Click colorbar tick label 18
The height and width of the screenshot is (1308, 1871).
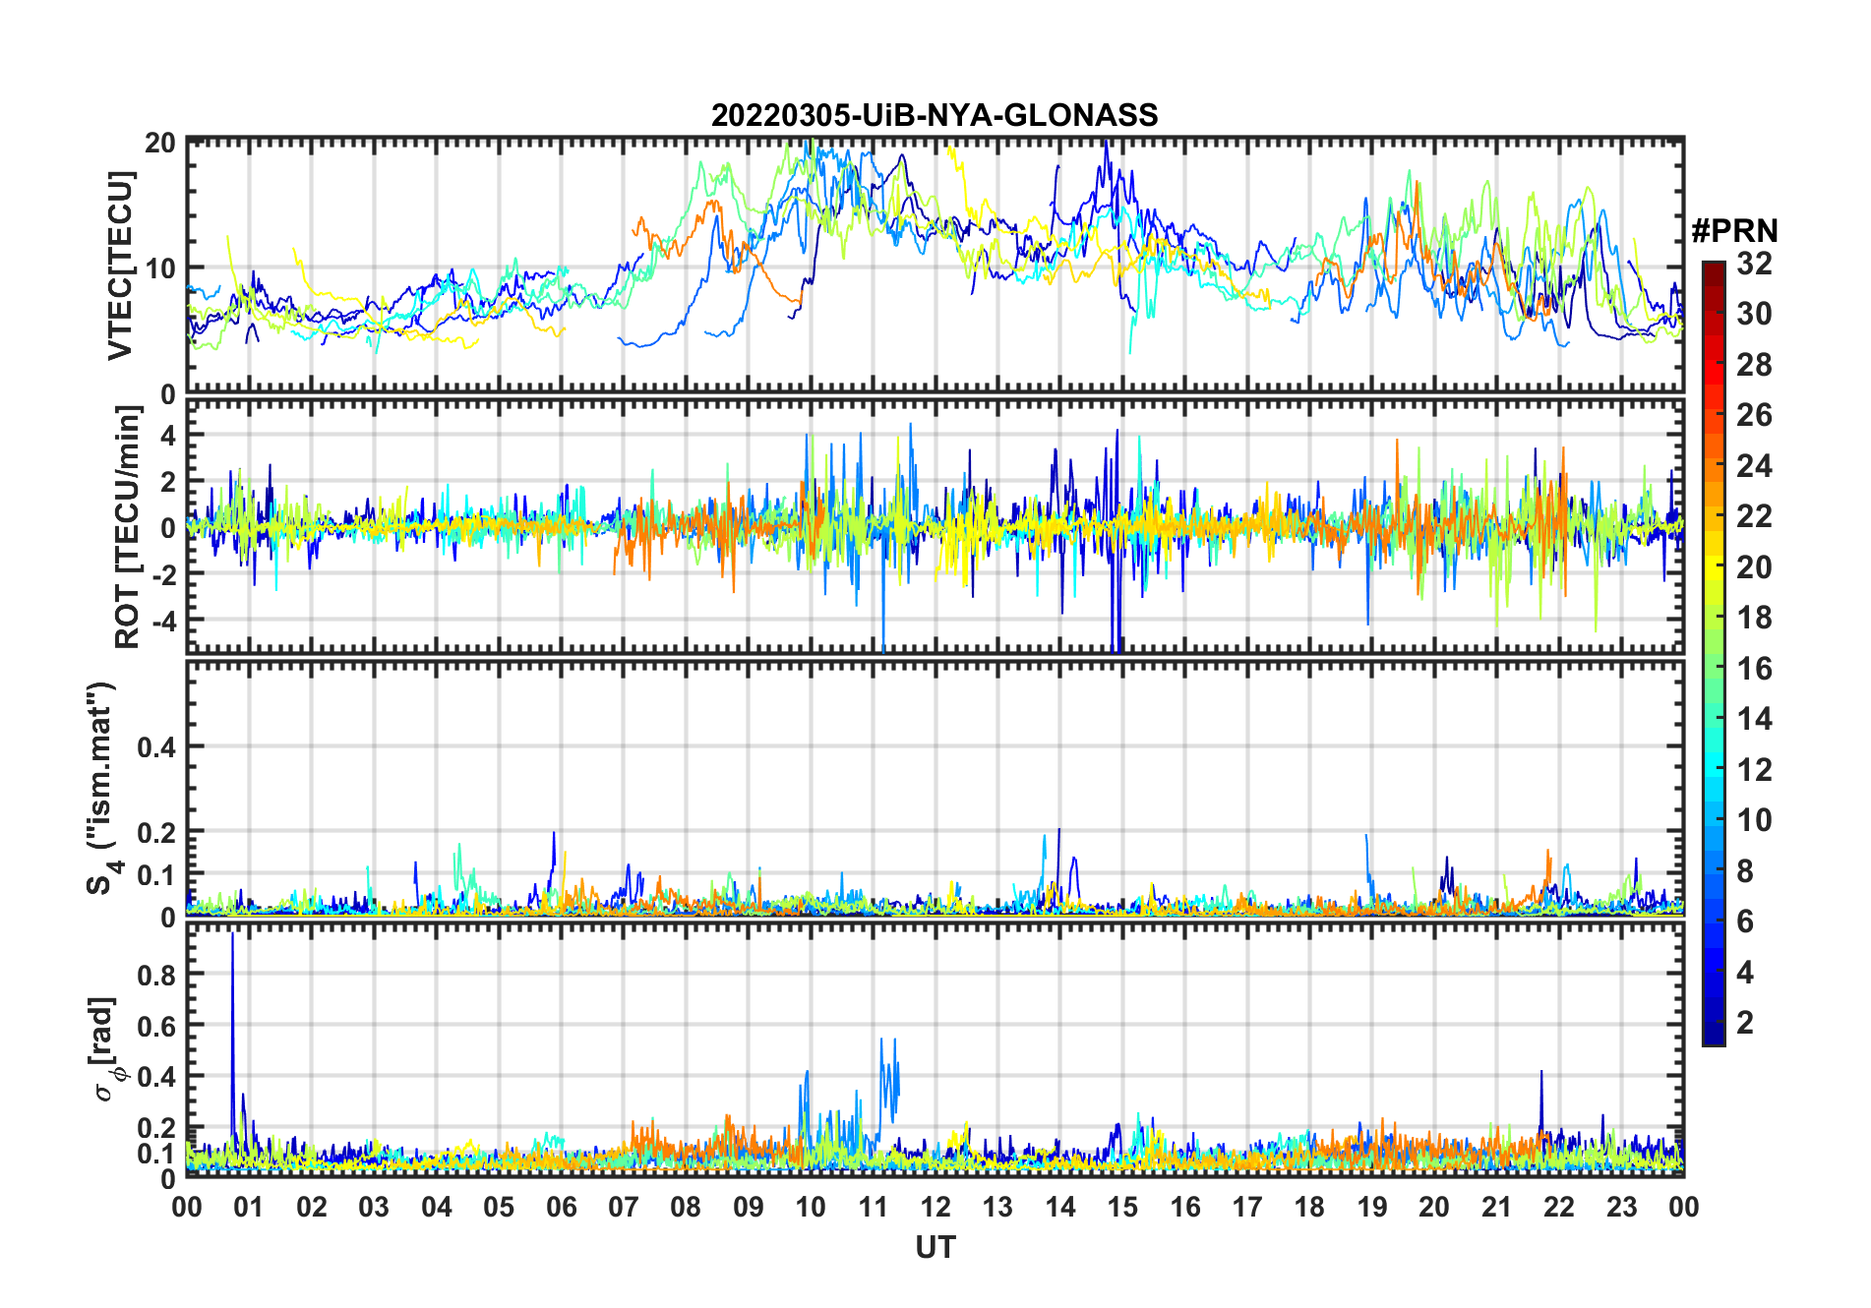click(1754, 618)
